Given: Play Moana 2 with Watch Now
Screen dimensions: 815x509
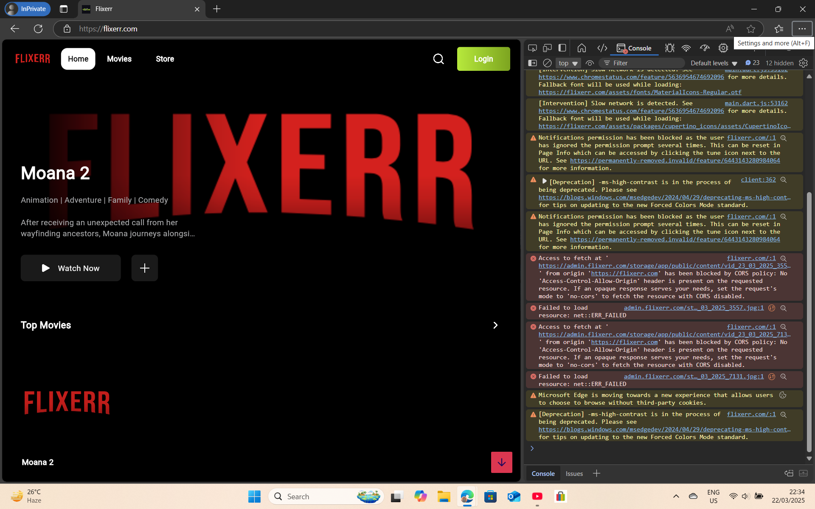Looking at the screenshot, I should (71, 268).
